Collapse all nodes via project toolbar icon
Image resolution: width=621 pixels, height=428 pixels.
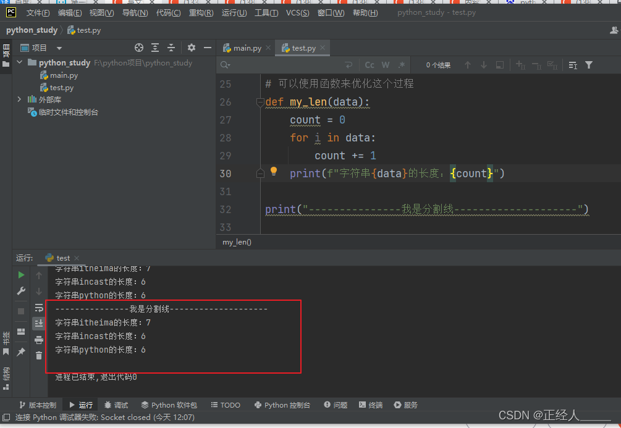170,48
